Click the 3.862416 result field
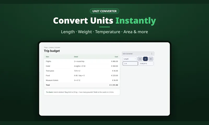Image resolution: width=209 pixels, height=125 pixels. pyautogui.click(x=146, y=63)
